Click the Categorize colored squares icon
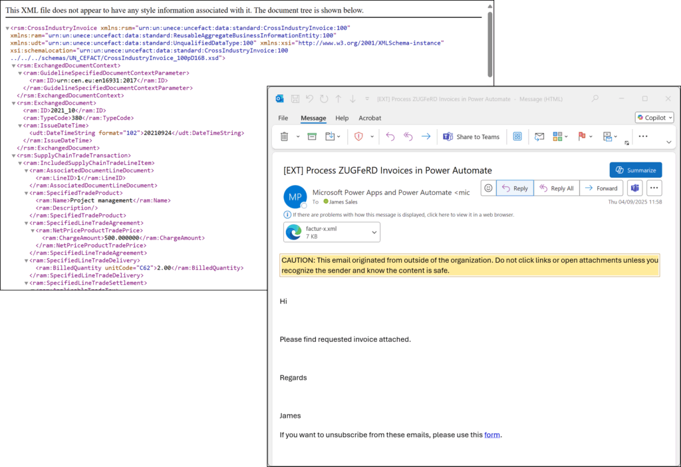Screen dimensions: 681x467 tap(557, 137)
